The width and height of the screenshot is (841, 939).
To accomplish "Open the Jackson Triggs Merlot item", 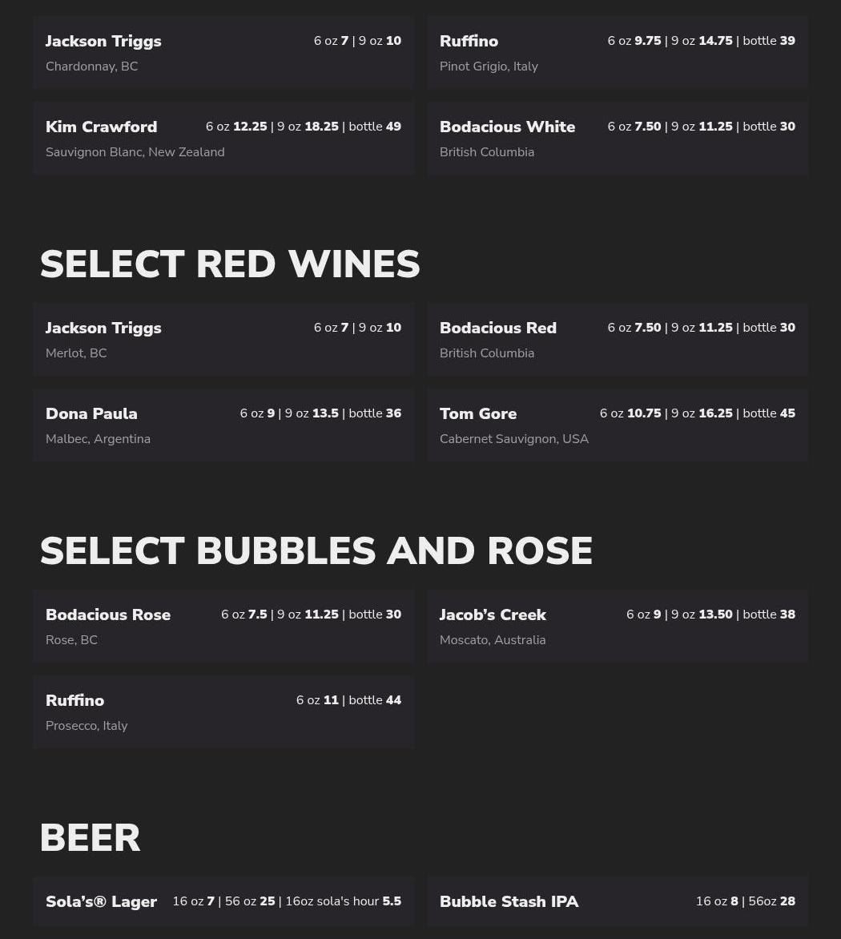I will click(x=223, y=340).
